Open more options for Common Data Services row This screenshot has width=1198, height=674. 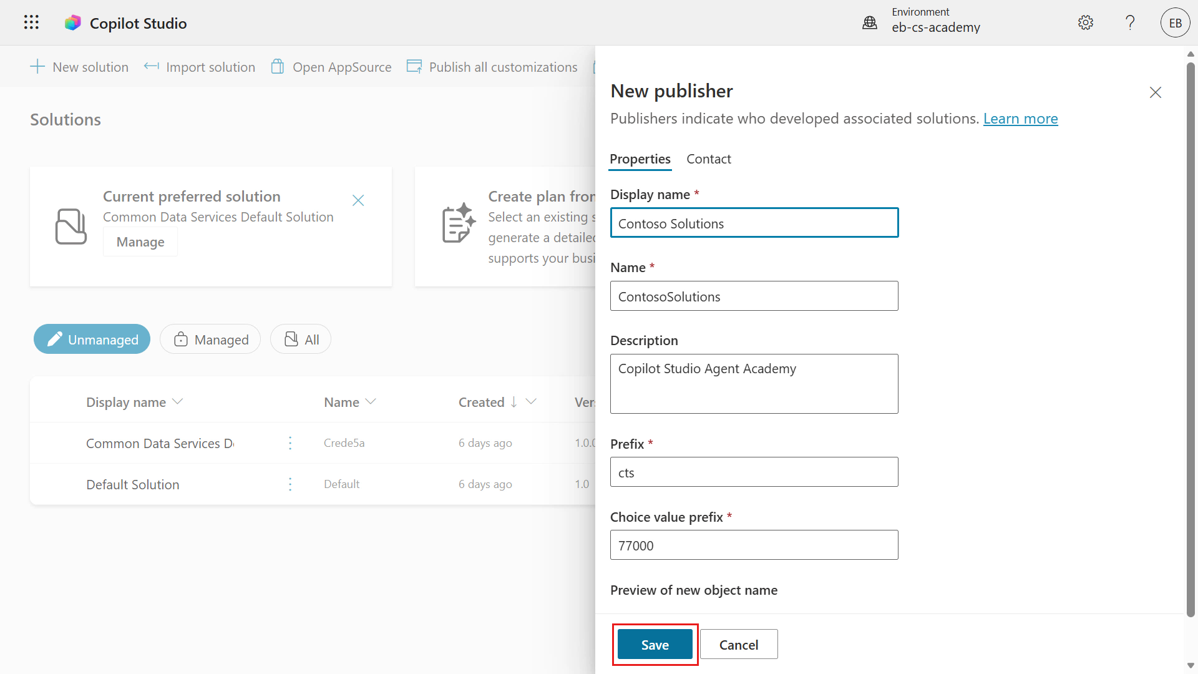(290, 443)
